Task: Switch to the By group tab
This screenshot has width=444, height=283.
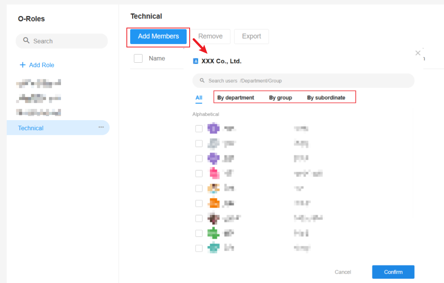Action: click(x=280, y=98)
